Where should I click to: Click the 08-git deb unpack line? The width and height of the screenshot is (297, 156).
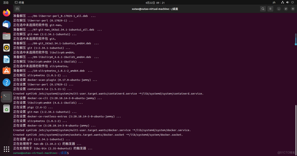pos(56,43)
